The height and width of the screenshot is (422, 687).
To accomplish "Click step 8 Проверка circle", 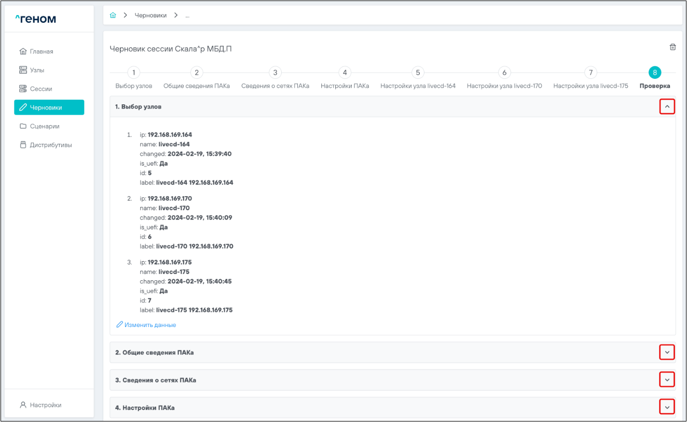I will point(655,73).
